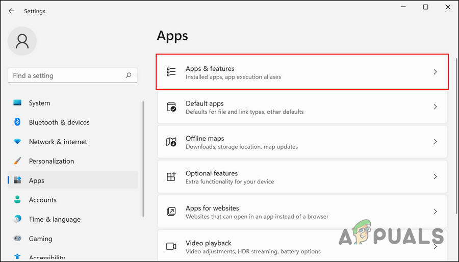Click the search magnifier icon
This screenshot has height=262, width=459.
(129, 75)
